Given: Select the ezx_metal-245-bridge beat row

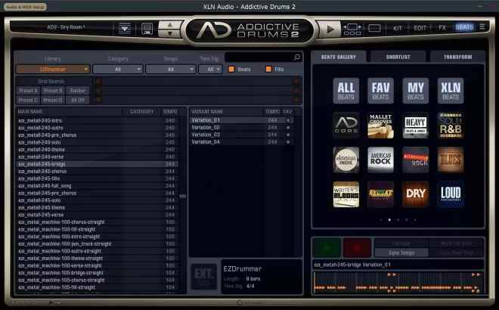Looking at the screenshot, I should 97,164.
